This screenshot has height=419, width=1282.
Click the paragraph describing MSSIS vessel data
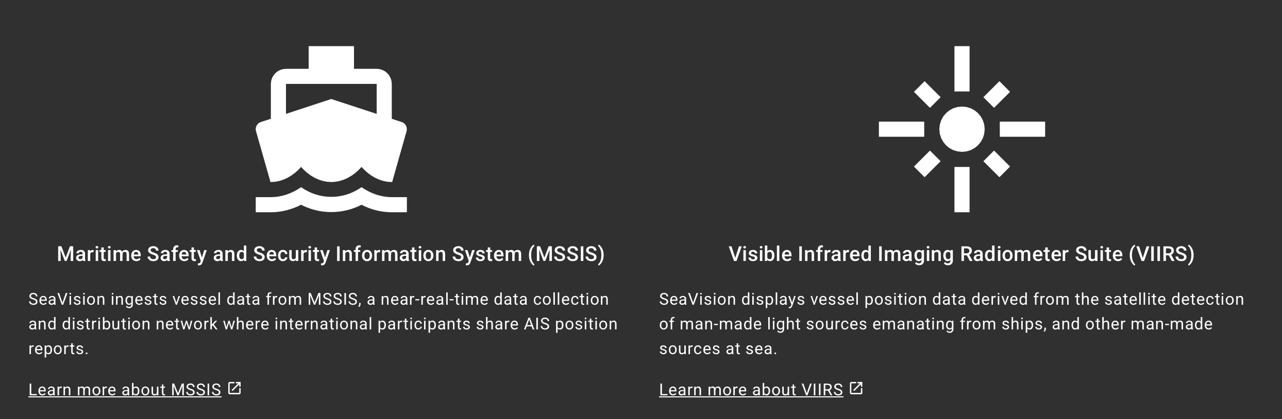[x=323, y=324]
